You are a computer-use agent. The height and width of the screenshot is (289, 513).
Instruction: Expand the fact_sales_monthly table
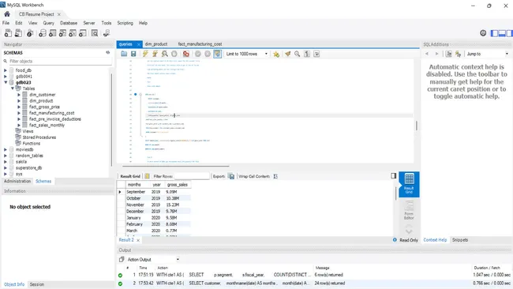click(19, 125)
